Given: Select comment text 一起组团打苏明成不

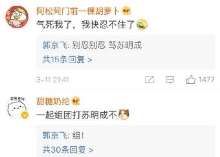Looking at the screenshot, I should 77,115.
